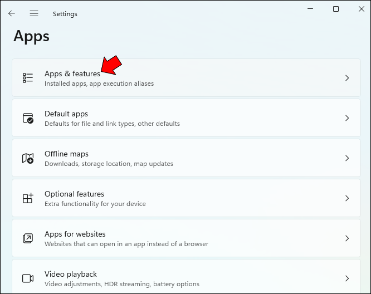Click the Apps & features list icon
Viewport: 371px width, 294px height.
(x=28, y=78)
